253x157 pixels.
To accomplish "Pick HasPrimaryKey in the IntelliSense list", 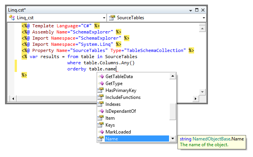I will click(121, 90).
